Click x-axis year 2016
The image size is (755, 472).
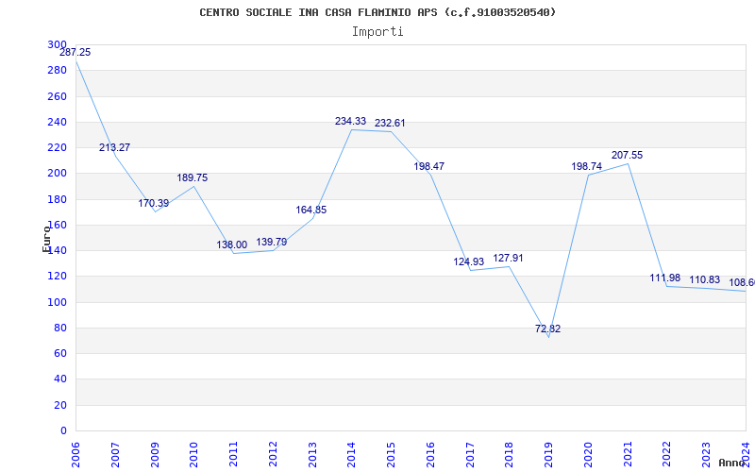(430, 455)
